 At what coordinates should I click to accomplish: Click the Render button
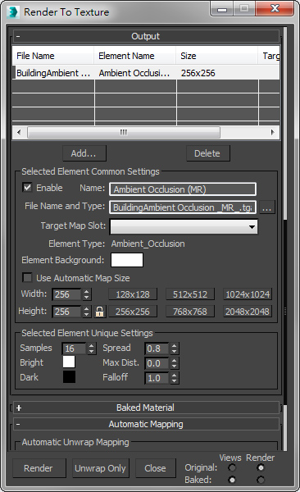39,468
